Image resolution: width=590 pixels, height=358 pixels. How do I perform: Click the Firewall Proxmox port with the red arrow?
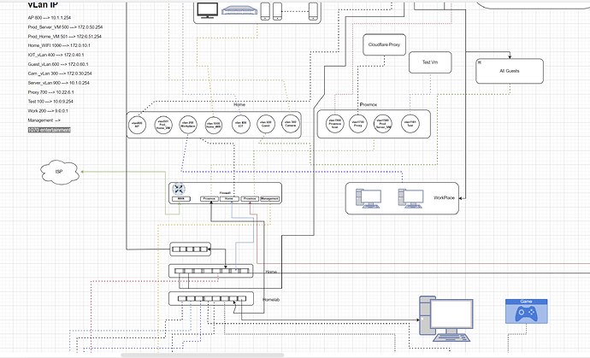coord(250,198)
